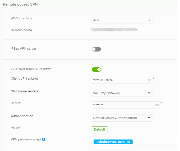This screenshot has width=180, height=151.
Task: Click the info icon beside VPN provision script
Action: coord(44,139)
